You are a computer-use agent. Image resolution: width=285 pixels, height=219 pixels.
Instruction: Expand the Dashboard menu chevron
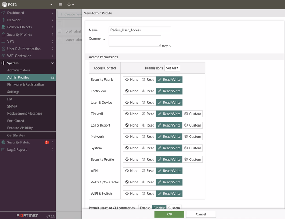(x=52, y=13)
